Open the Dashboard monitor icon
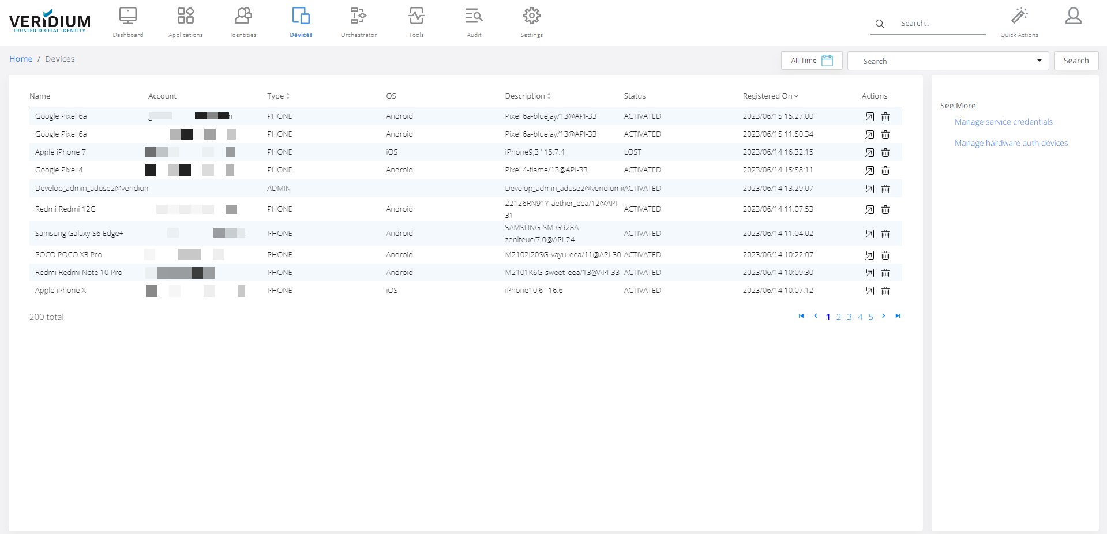 click(x=127, y=16)
